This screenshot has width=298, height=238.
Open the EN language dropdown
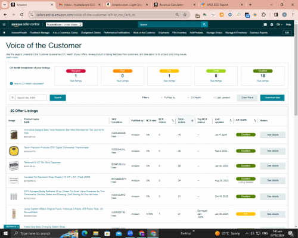[280, 24]
